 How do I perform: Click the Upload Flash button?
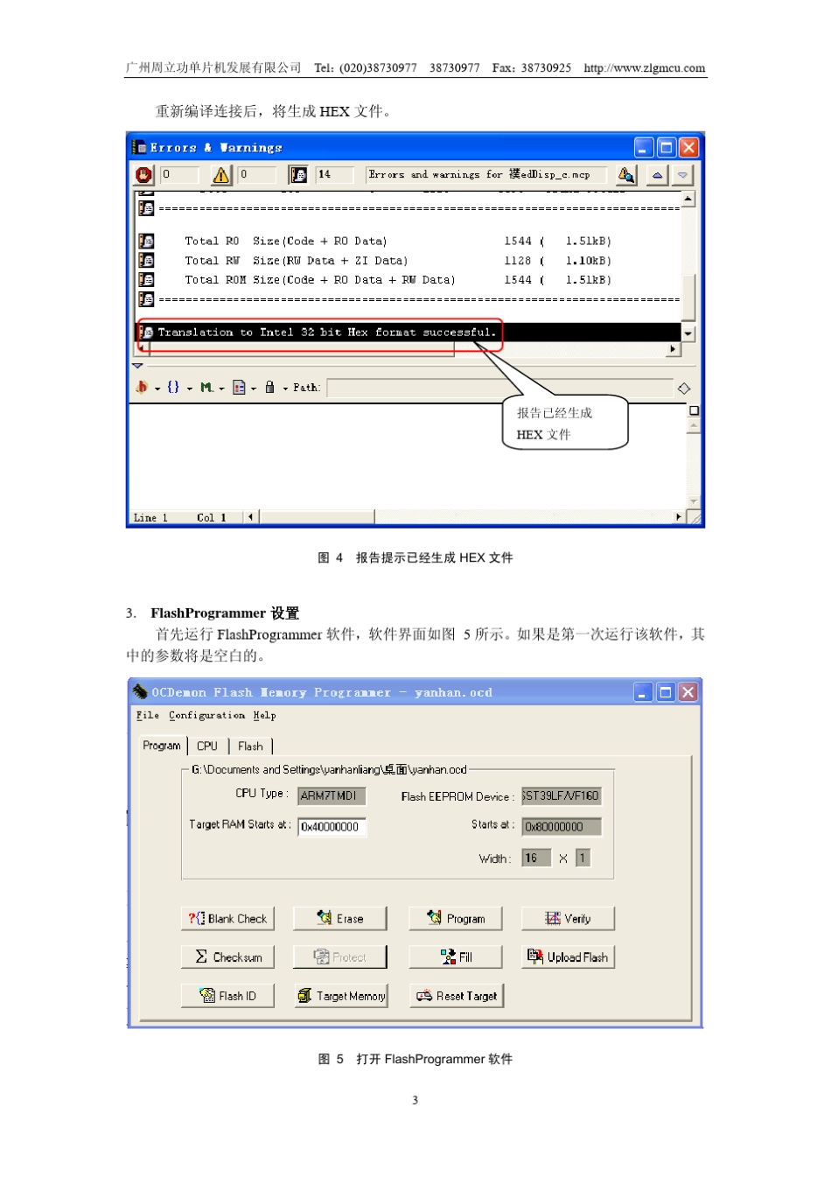coord(569,957)
